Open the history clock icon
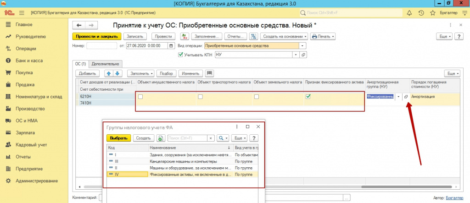 (x=421, y=13)
